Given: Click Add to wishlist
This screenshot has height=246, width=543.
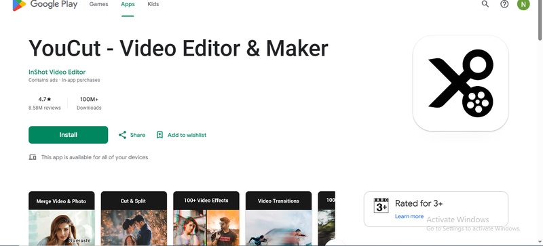Looking at the screenshot, I should [187, 135].
